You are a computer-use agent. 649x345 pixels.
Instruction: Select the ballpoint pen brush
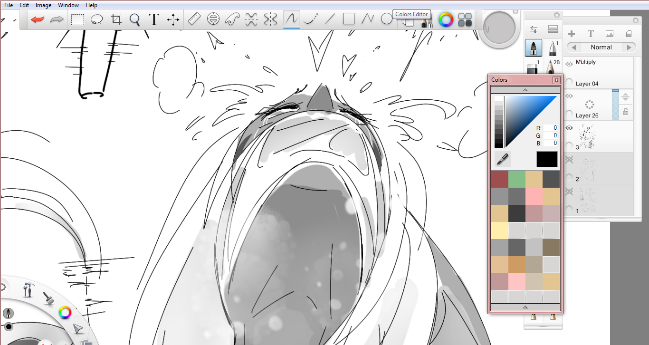553,48
